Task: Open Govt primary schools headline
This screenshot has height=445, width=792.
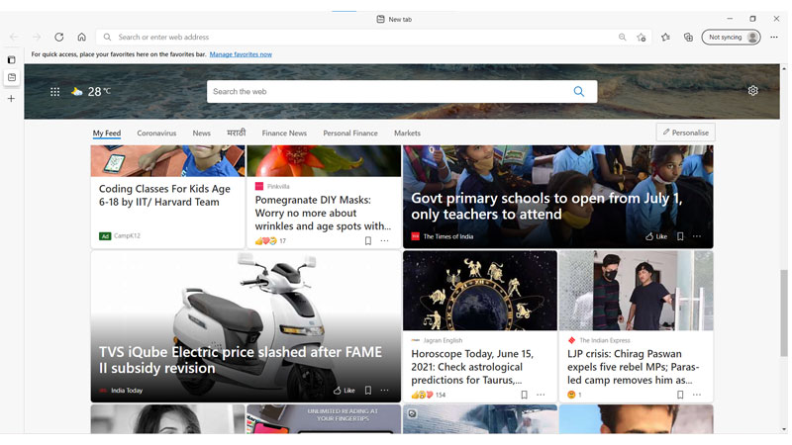Action: pyautogui.click(x=546, y=206)
